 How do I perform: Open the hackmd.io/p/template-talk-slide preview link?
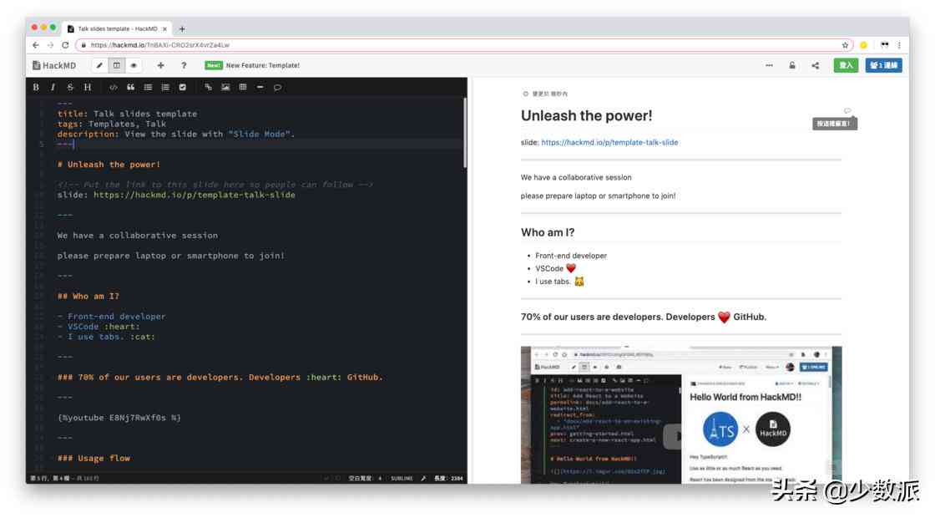coord(609,142)
